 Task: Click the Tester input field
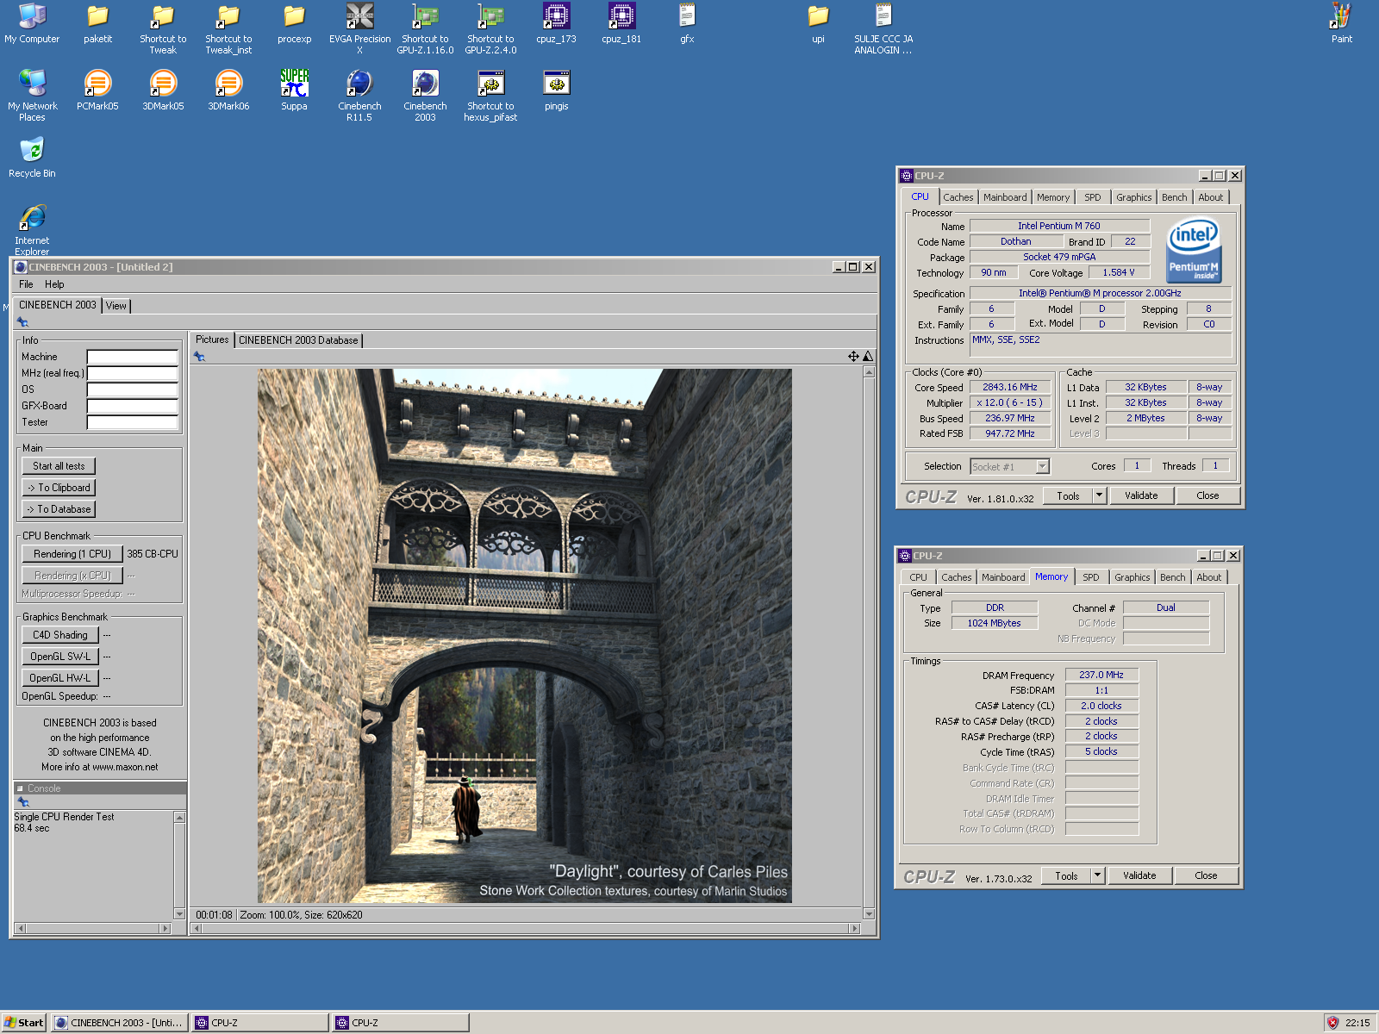[132, 422]
